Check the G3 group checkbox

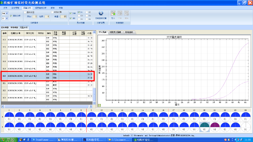pos(79,16)
